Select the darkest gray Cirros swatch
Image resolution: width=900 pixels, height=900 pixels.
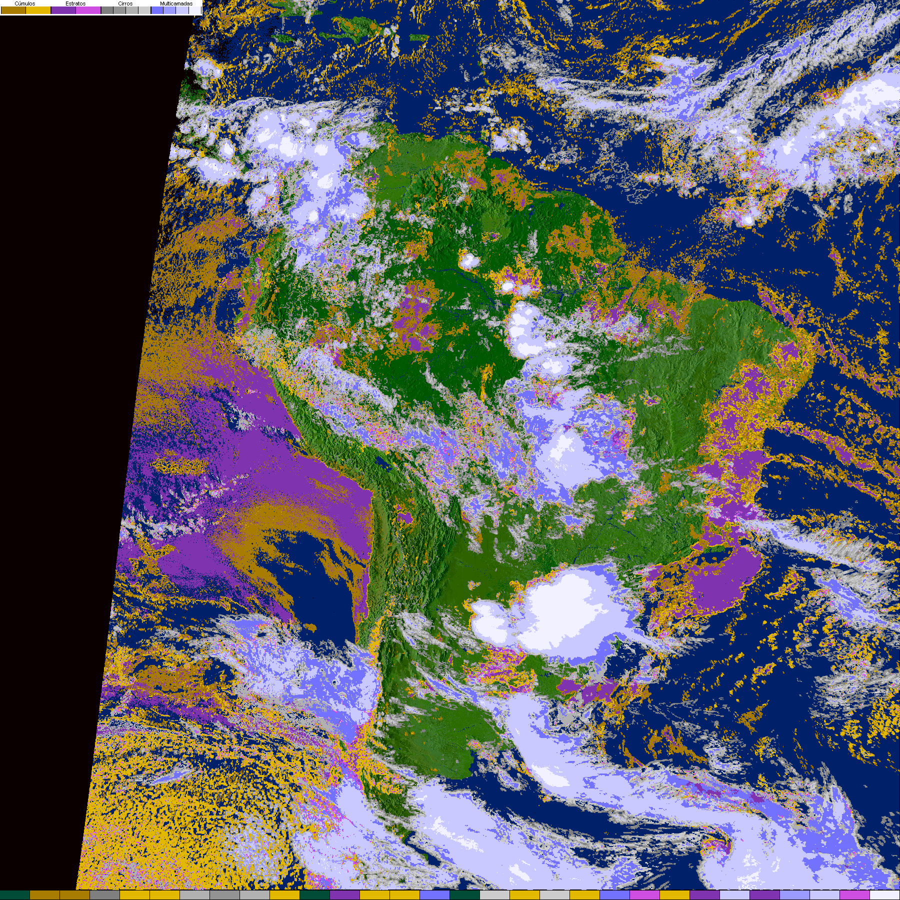pyautogui.click(x=107, y=10)
